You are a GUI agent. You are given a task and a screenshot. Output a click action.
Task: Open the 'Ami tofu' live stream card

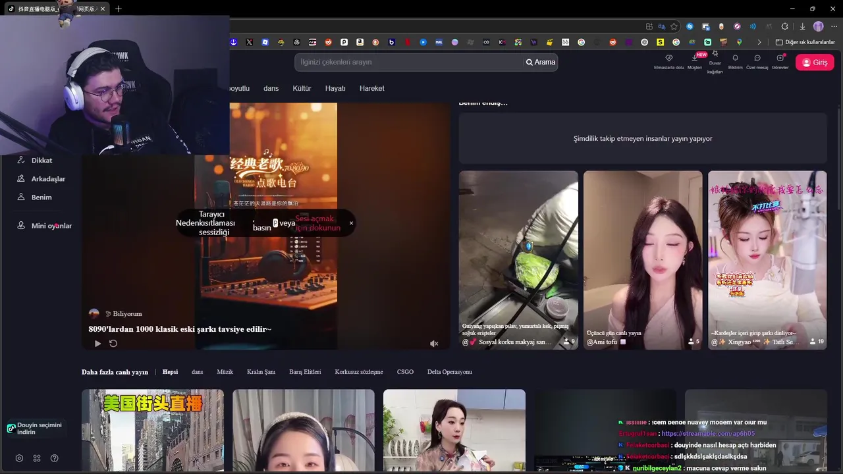coord(643,260)
